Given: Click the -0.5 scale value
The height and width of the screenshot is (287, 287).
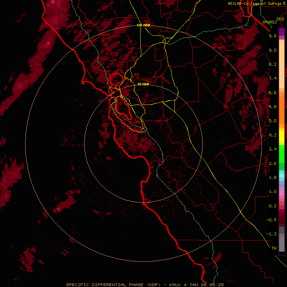Looking at the screenshot, I should pyautogui.click(x=271, y=220).
